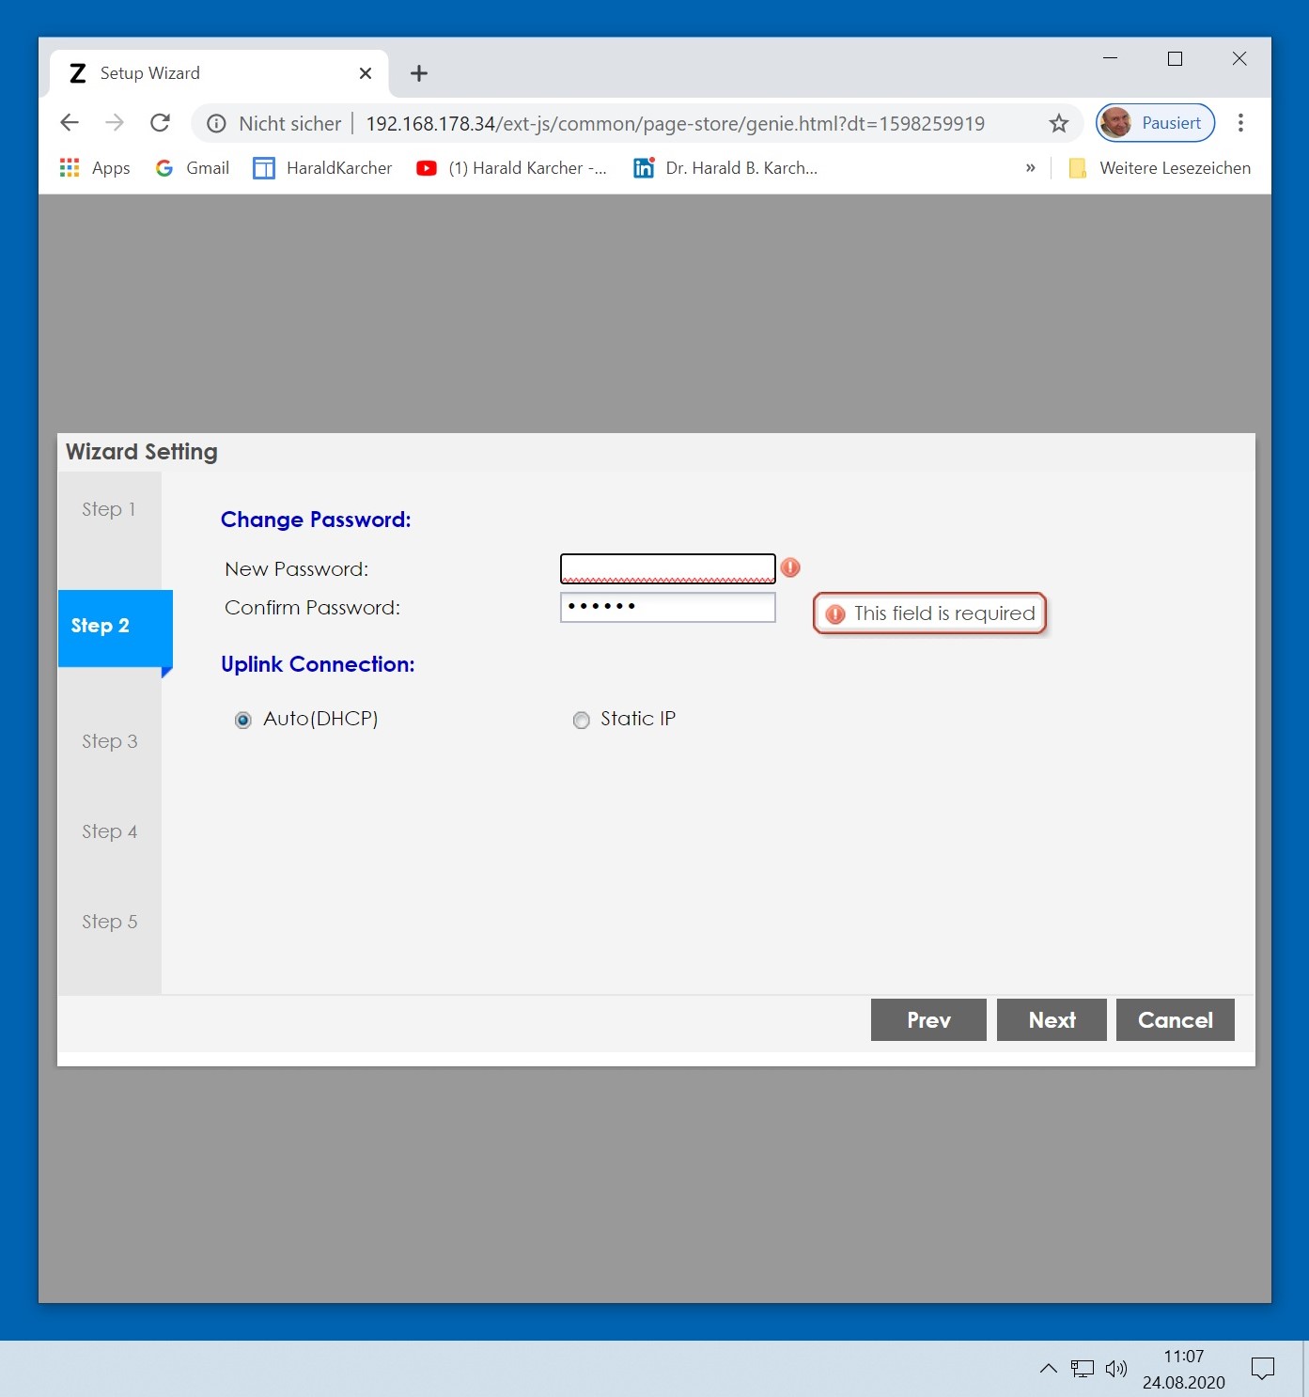The image size is (1309, 1397).
Task: Open the Pausiert profile button
Action: coord(1156,123)
